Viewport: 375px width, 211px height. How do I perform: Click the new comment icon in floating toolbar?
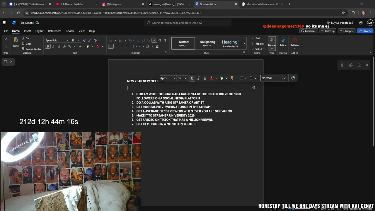coord(293,78)
